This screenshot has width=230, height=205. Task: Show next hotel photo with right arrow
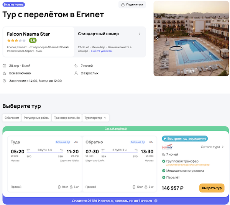[225, 38]
